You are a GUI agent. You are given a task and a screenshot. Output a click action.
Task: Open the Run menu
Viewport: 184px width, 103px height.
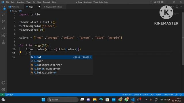tap(39, 2)
